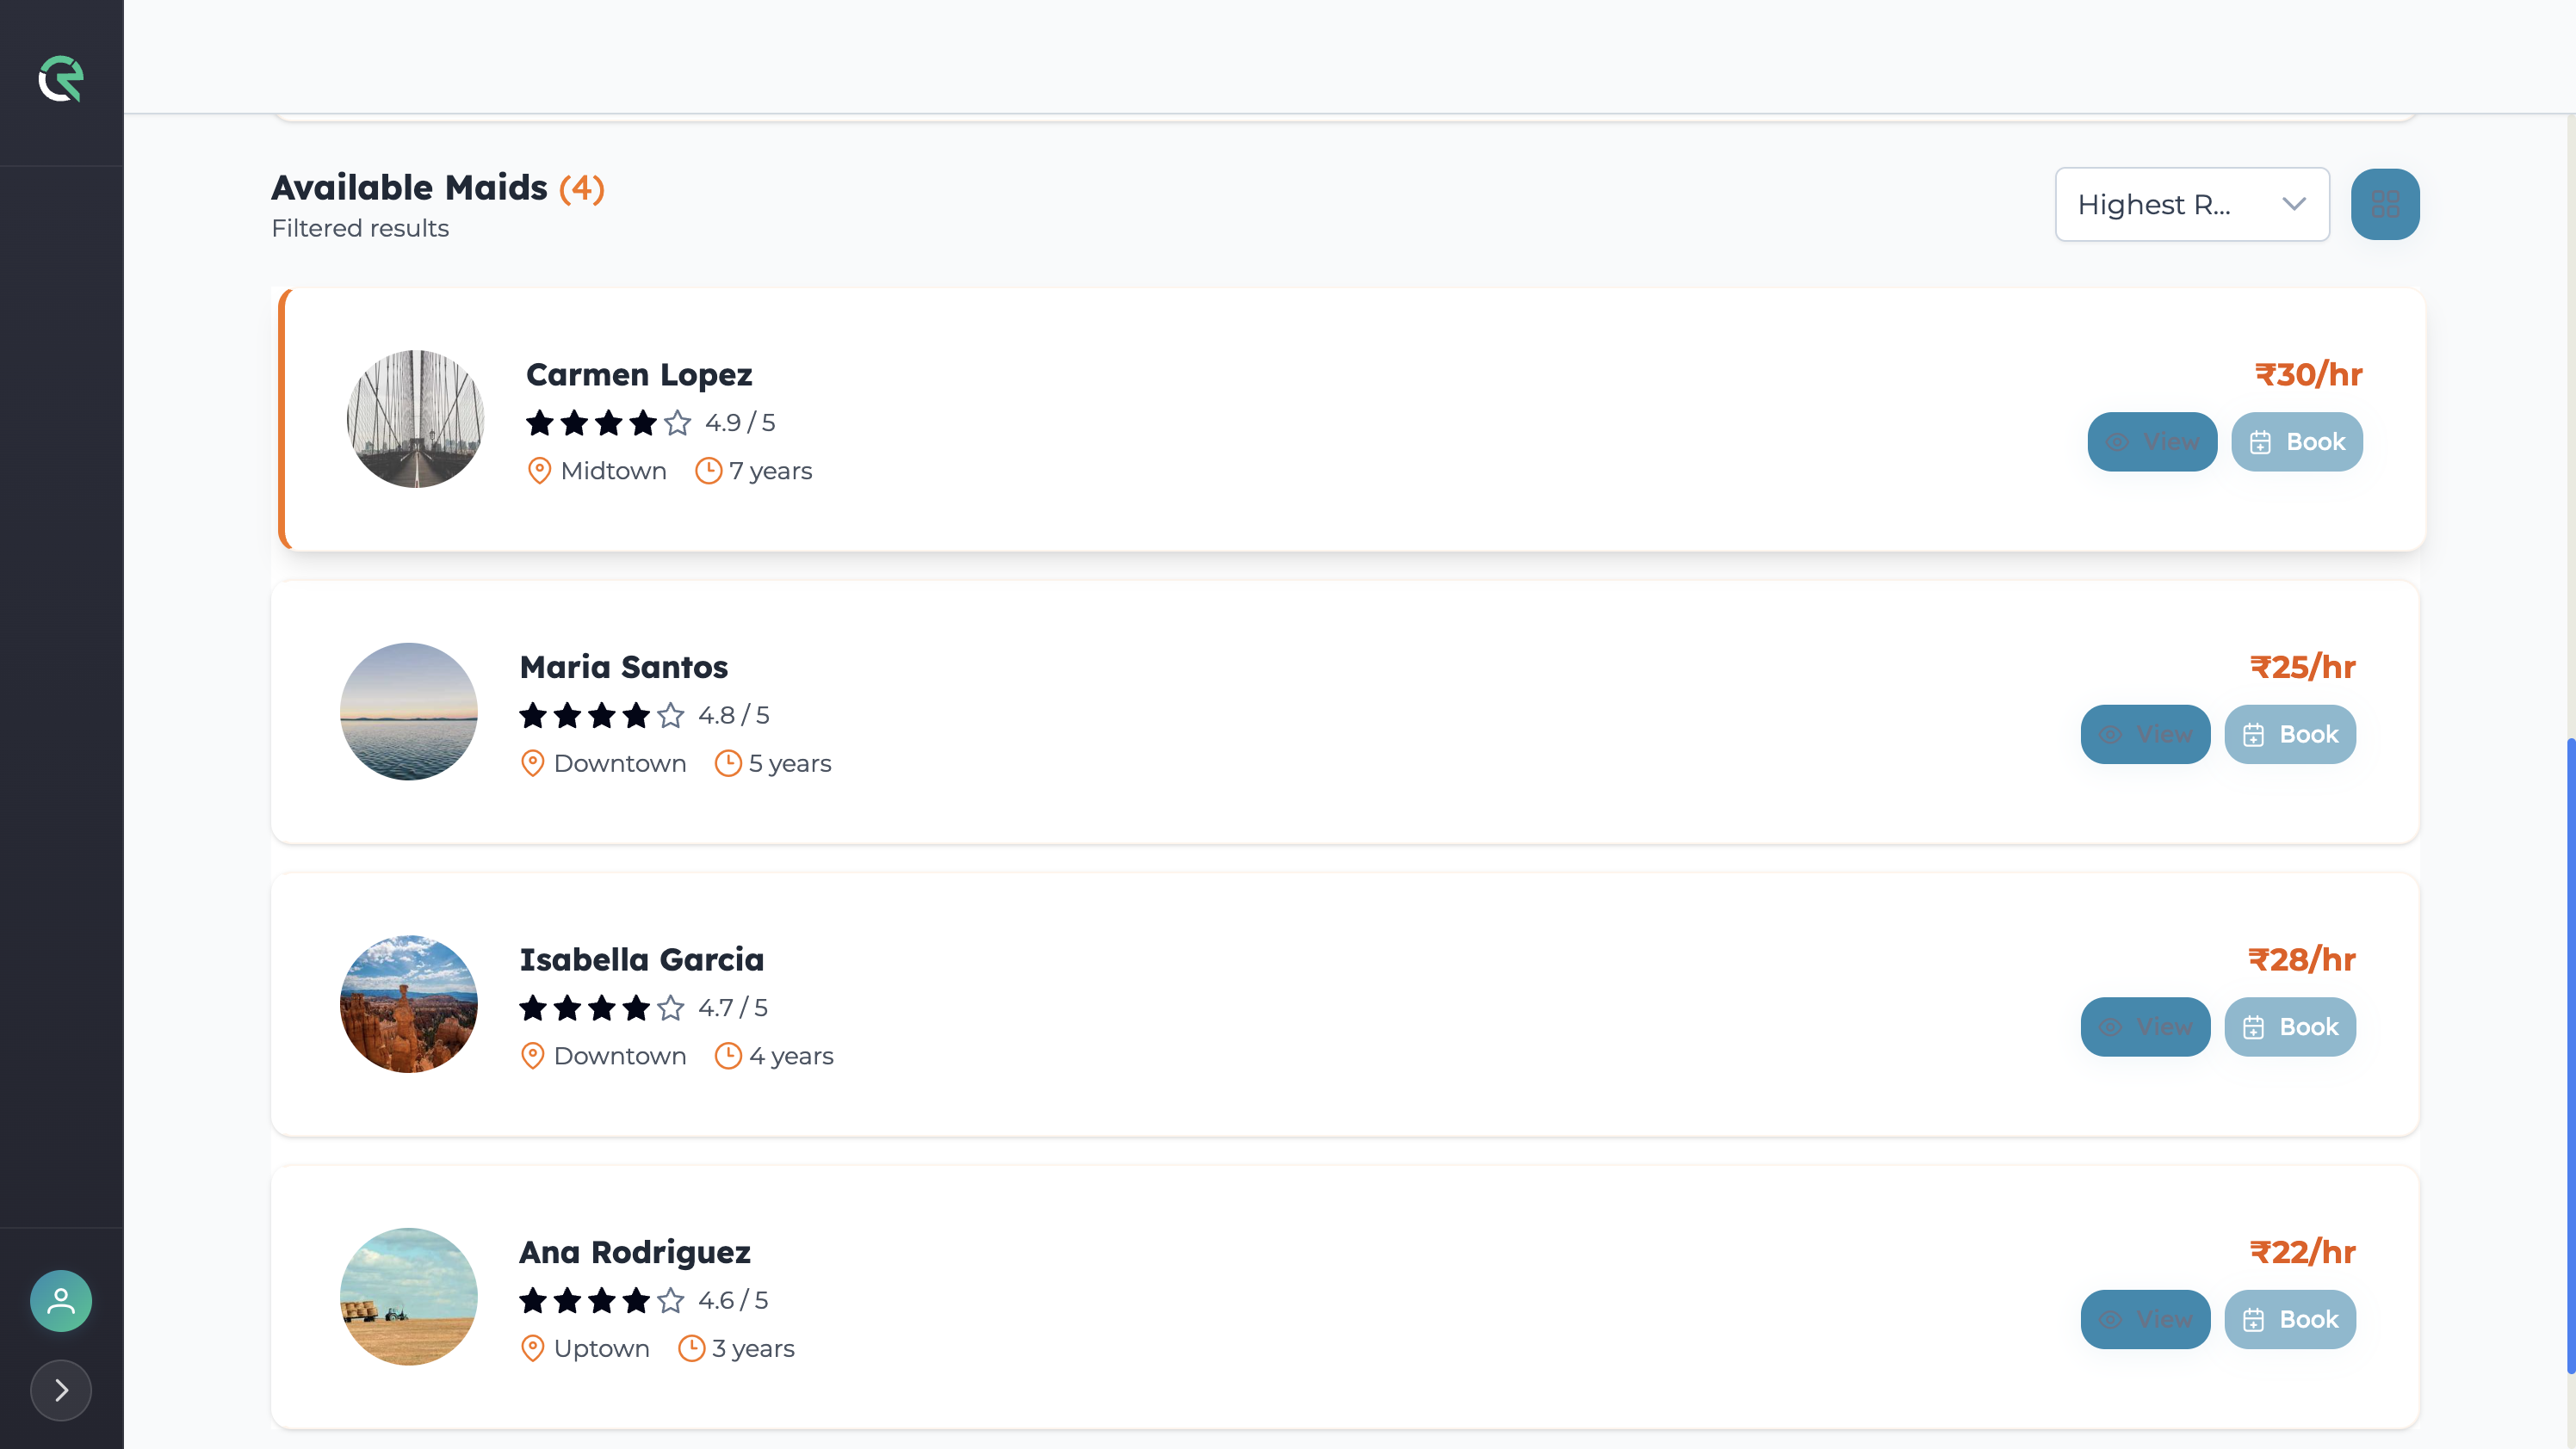The width and height of the screenshot is (2576, 1449).
Task: Open the Highest Rated sort dropdown
Action: pos(2191,204)
